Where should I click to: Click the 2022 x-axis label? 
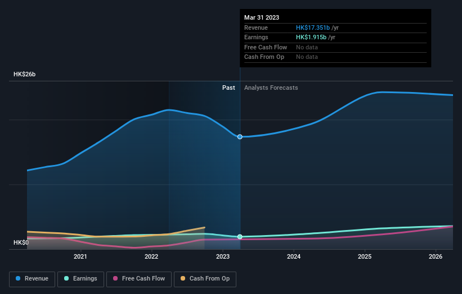tap(151, 257)
